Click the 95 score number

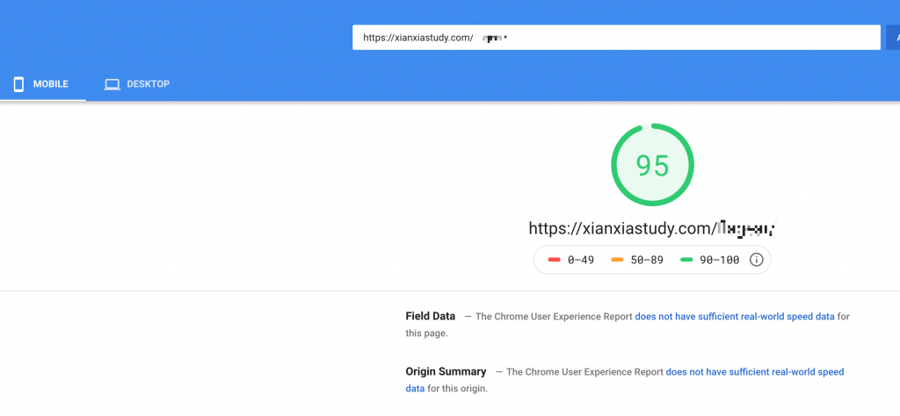[652, 165]
